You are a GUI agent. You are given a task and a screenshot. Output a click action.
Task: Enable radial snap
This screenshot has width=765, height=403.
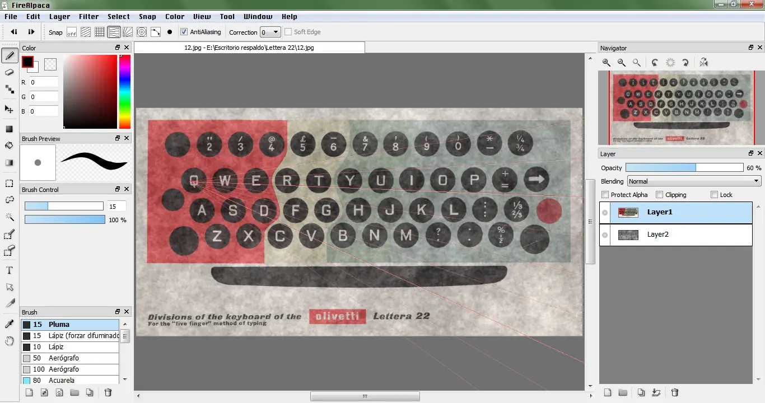128,32
